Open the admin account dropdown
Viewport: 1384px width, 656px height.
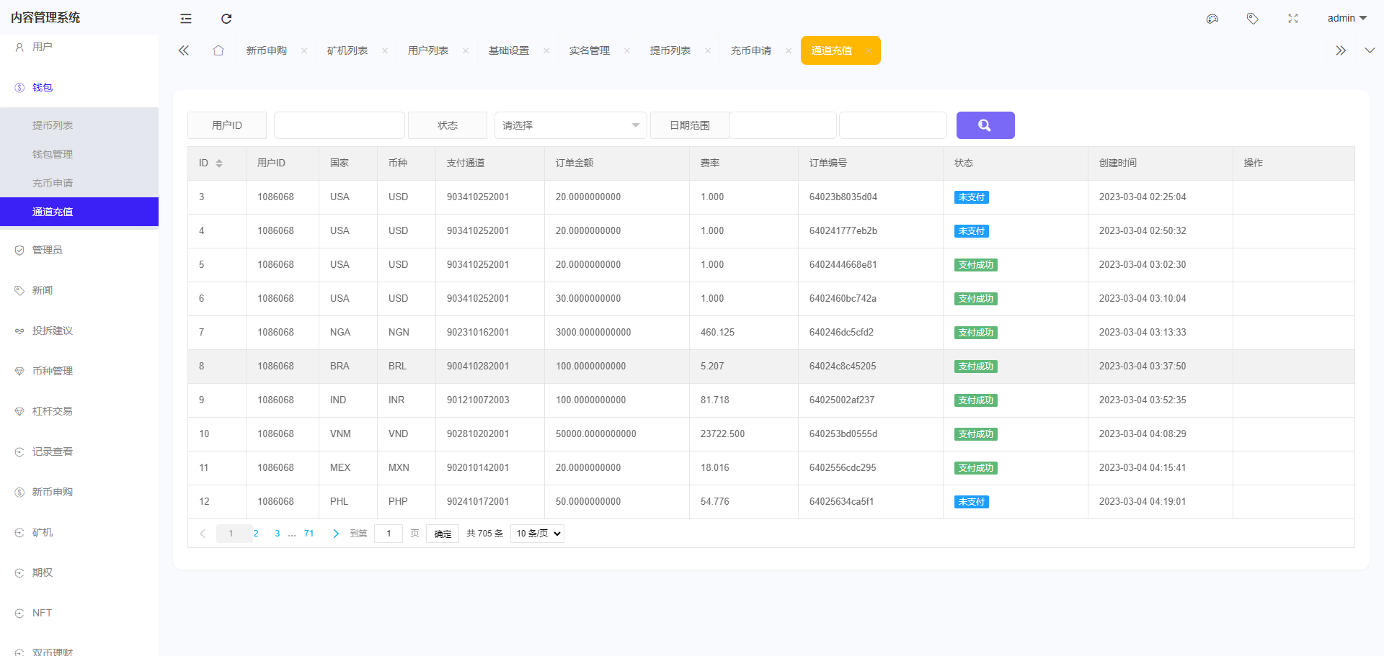click(x=1345, y=18)
